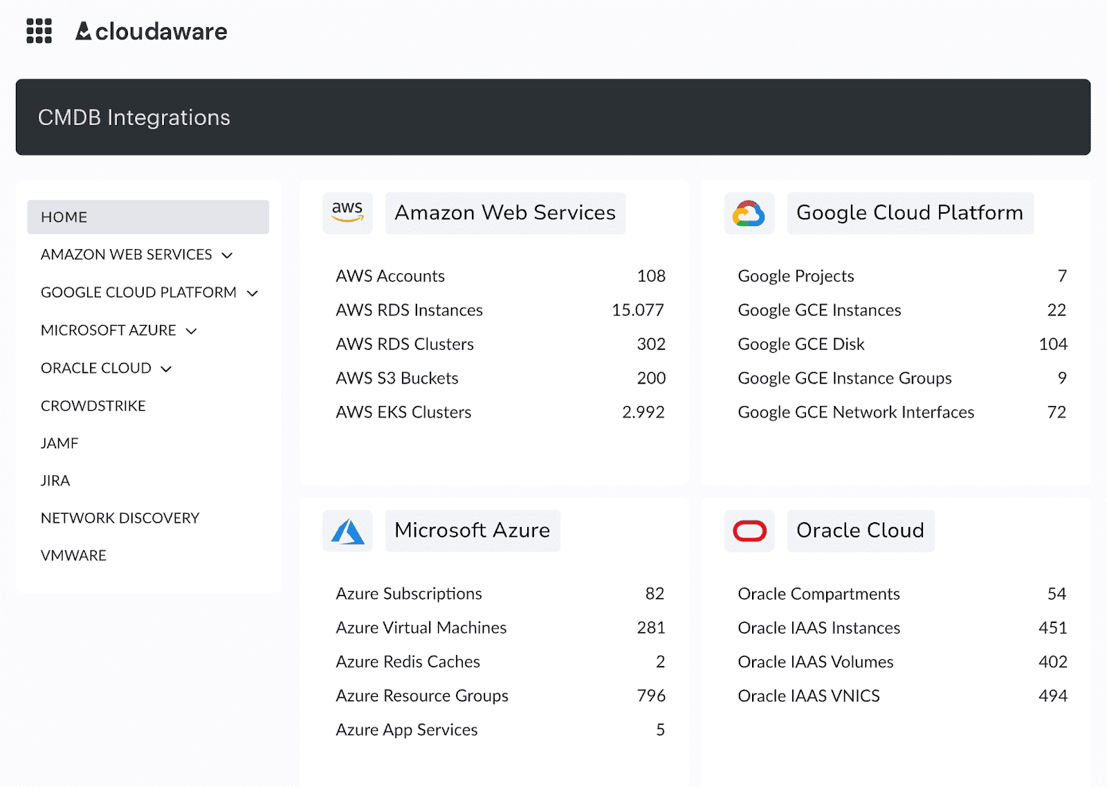Open JAMF in the sidebar
Viewport: 1107px width, 787px height.
click(60, 443)
